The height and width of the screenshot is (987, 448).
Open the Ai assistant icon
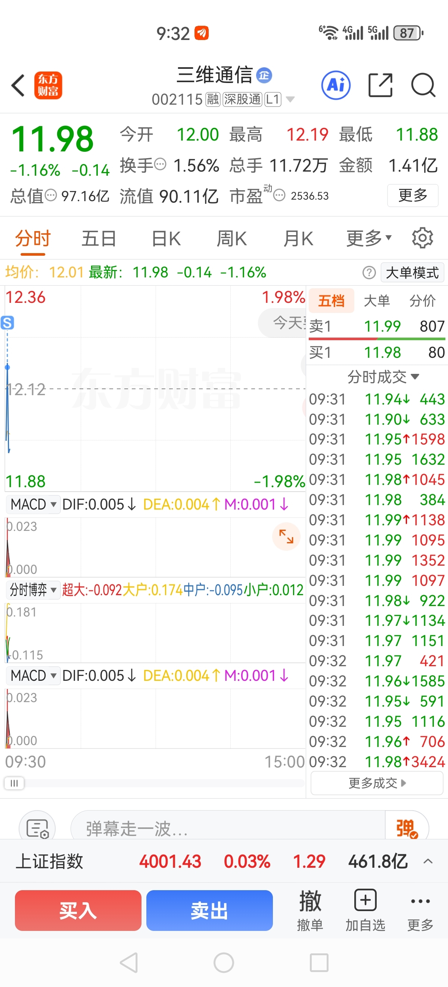click(x=336, y=85)
